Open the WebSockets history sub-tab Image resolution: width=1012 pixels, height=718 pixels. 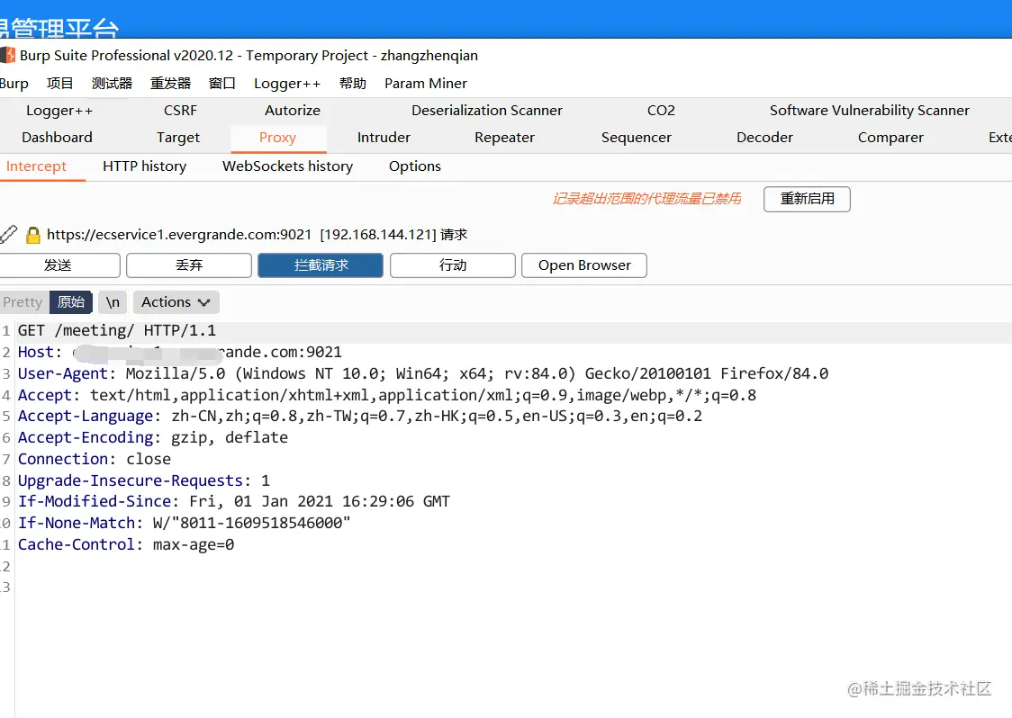click(x=288, y=166)
